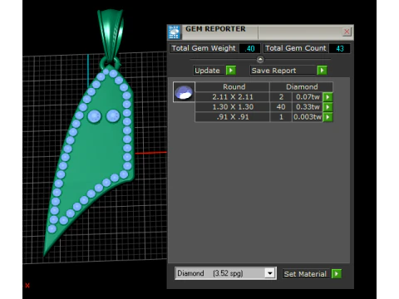This screenshot has width=399, height=299.
Task: Select the 2.11 X 2.11 size cell
Action: tap(233, 97)
